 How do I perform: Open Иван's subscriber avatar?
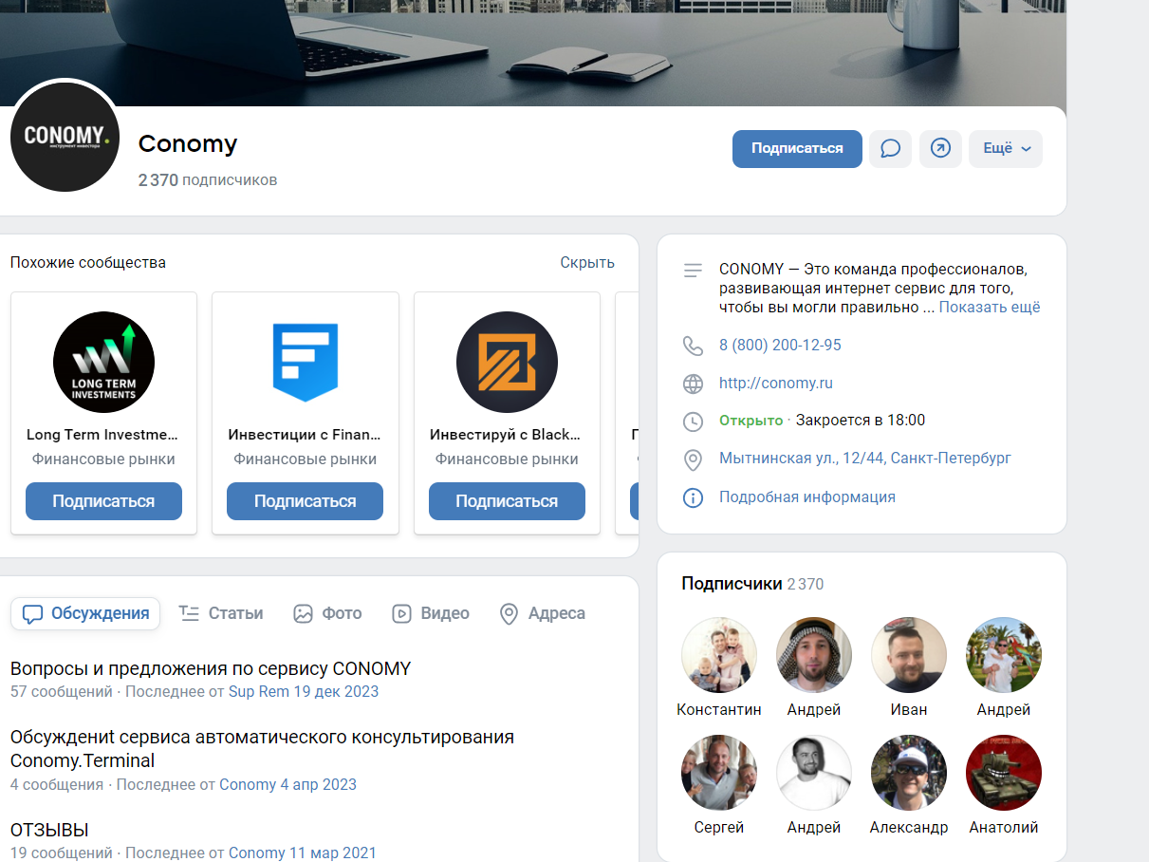pyautogui.click(x=909, y=655)
